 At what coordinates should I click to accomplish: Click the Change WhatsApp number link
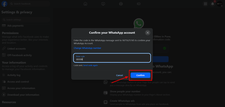[x=87, y=48]
